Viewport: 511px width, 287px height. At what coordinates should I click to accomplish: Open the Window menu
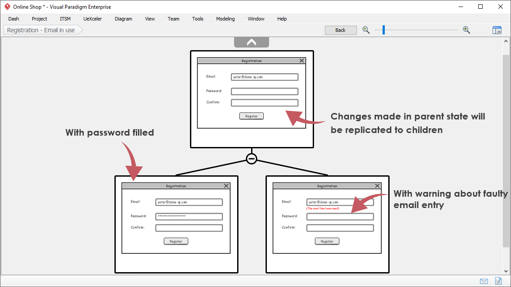256,19
